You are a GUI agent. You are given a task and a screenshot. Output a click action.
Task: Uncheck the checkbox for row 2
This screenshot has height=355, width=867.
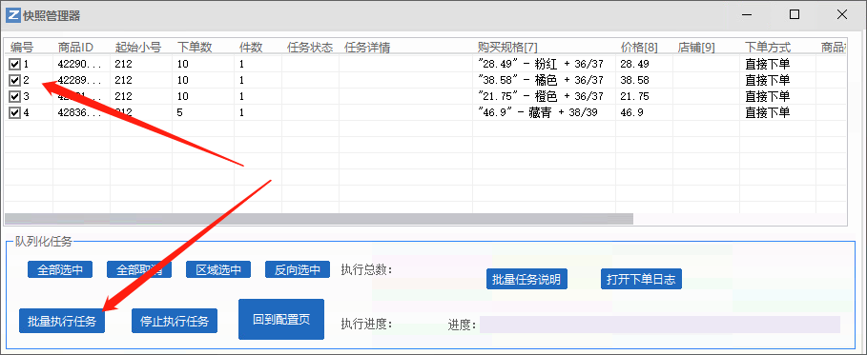point(14,81)
